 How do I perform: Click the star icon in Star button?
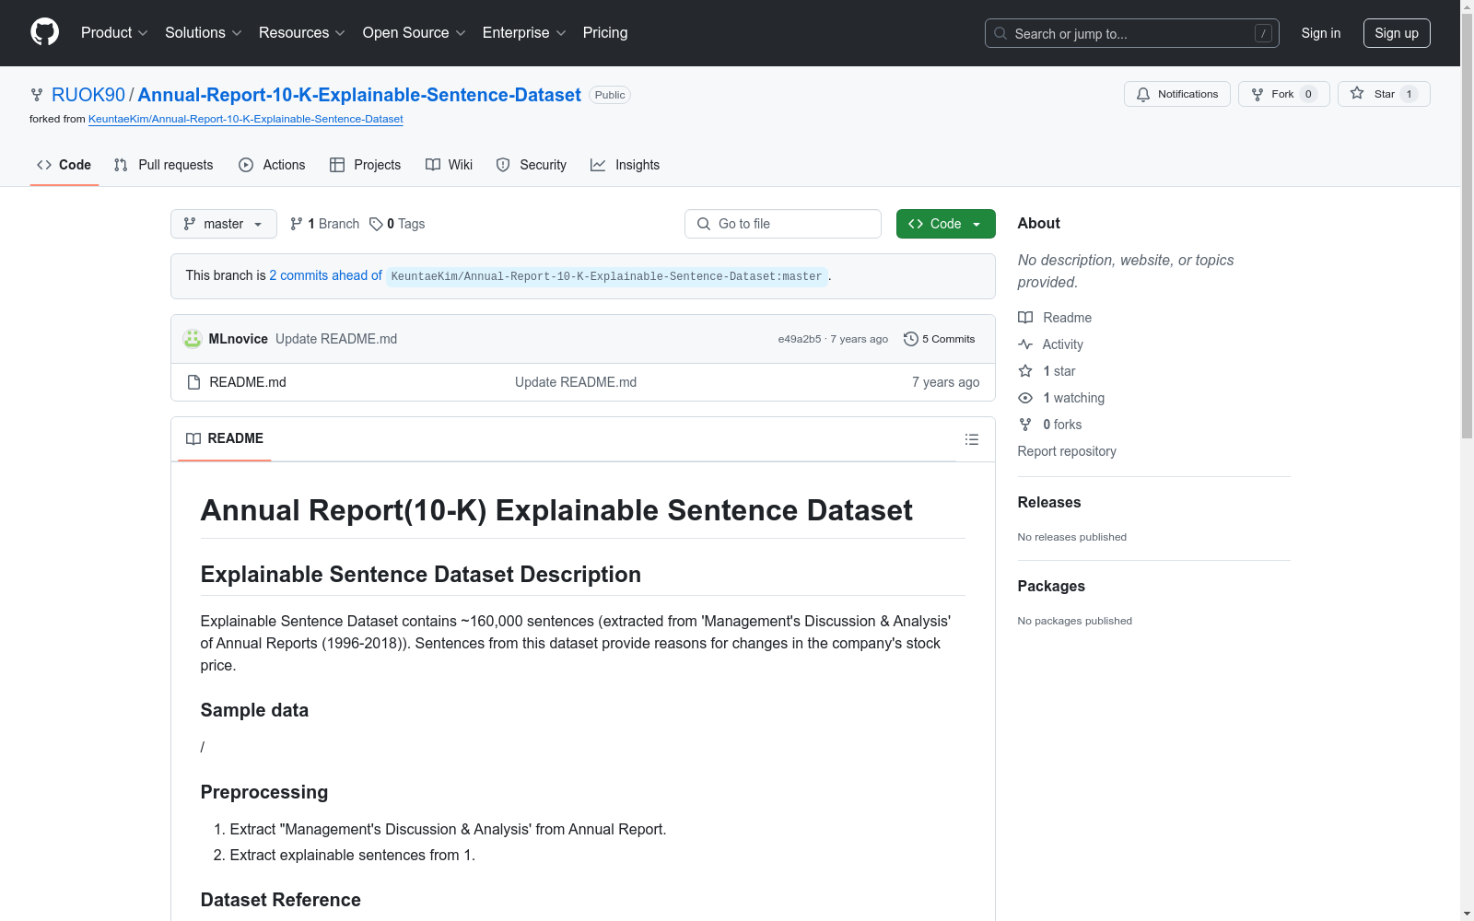(x=1357, y=93)
